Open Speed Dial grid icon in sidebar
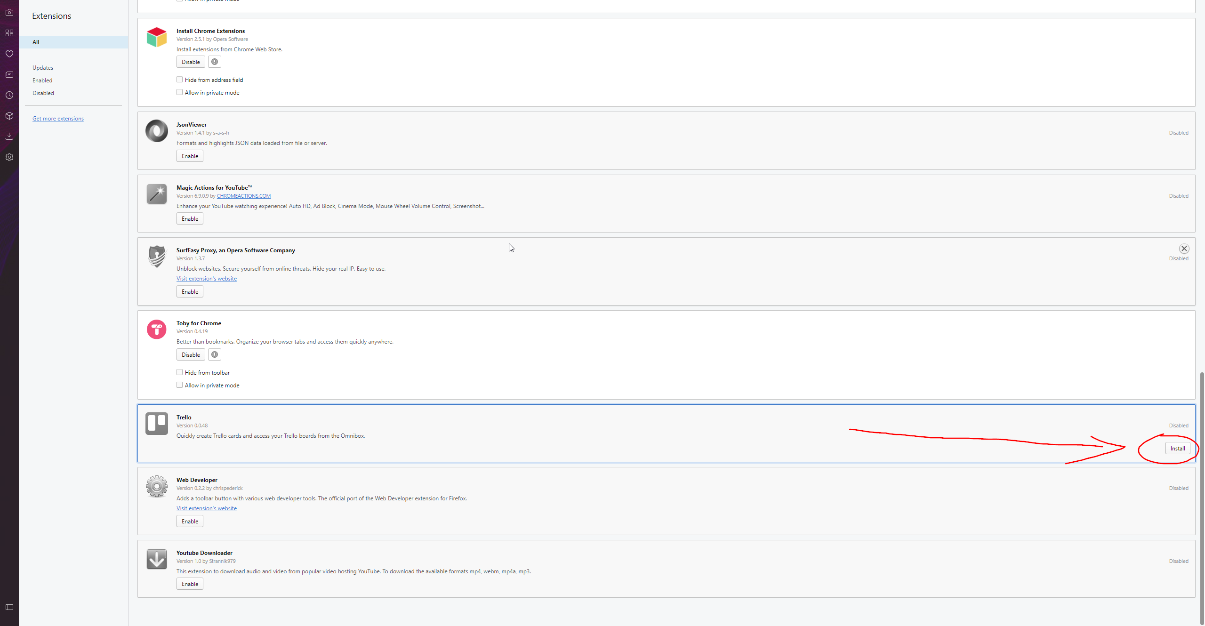The height and width of the screenshot is (626, 1205). (x=9, y=33)
